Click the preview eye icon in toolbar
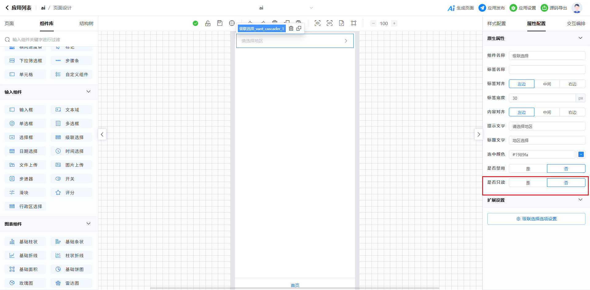The height and width of the screenshot is (290, 590). [317, 23]
